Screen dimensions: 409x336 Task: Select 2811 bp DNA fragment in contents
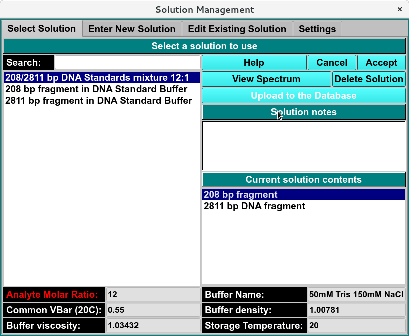[x=254, y=206]
